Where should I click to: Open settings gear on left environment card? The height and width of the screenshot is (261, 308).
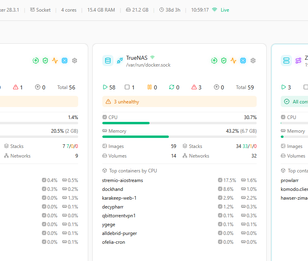(x=75, y=61)
